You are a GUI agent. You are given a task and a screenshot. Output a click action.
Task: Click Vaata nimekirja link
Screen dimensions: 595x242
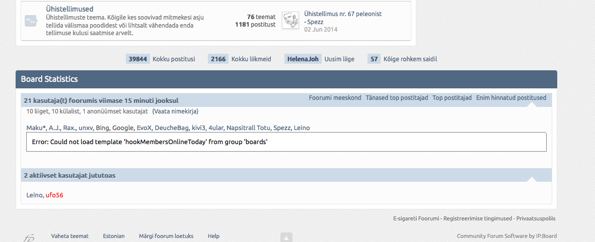click(175, 111)
